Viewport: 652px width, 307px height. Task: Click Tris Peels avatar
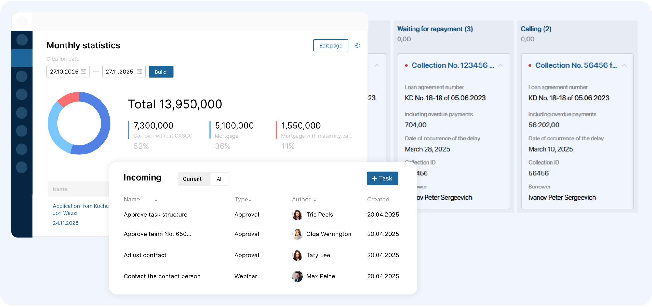297,215
